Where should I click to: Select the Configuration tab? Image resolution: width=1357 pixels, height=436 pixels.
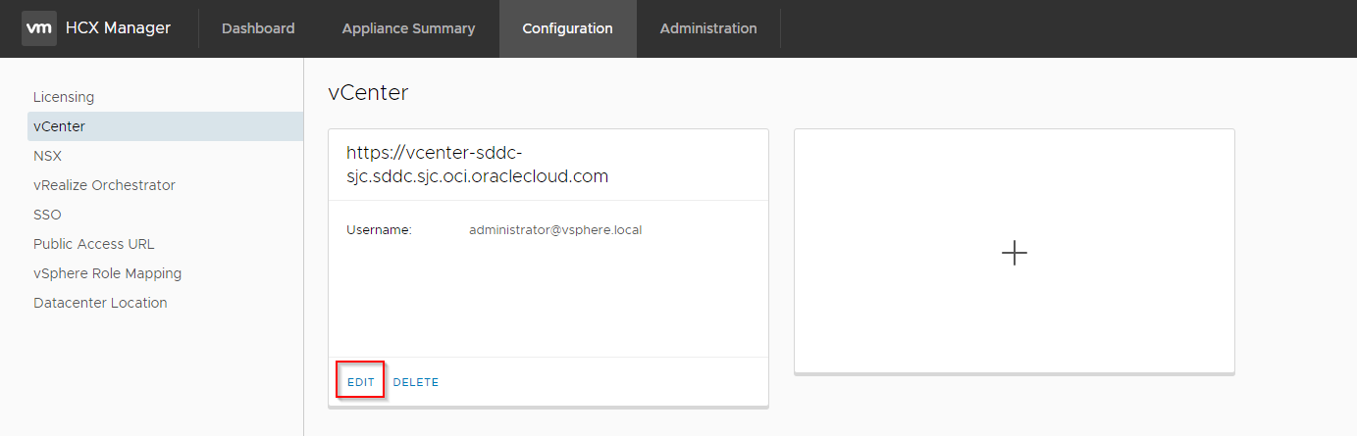pyautogui.click(x=567, y=28)
